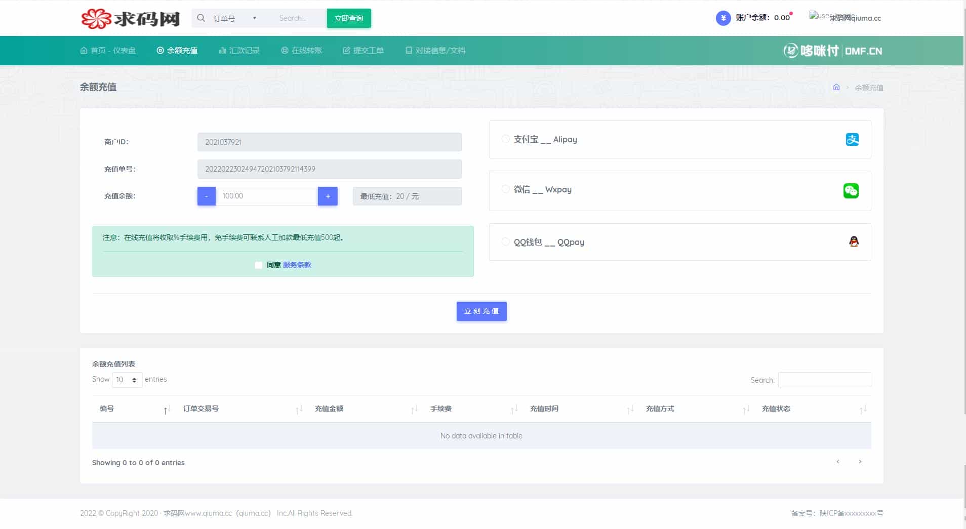Click 求码网qiuma.cc username link

(856, 18)
